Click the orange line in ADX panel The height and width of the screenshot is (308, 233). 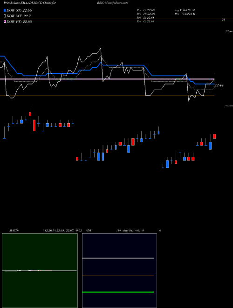118,276
